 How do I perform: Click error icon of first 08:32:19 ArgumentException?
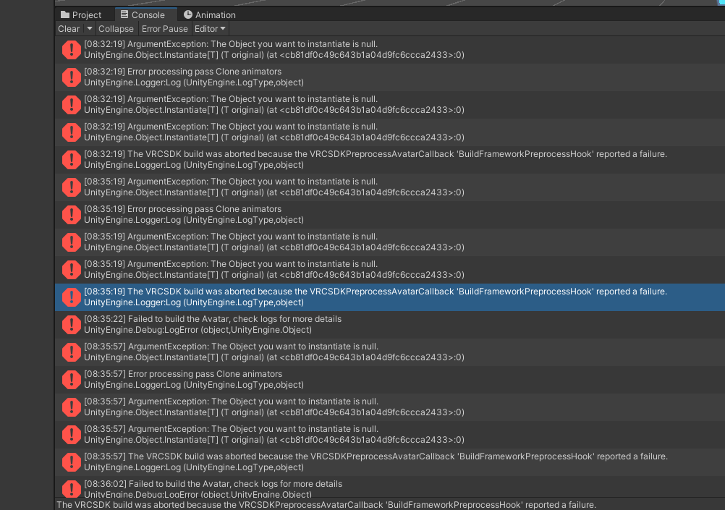[x=71, y=49]
